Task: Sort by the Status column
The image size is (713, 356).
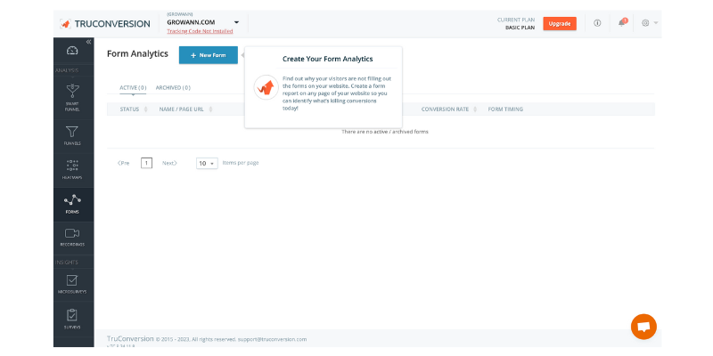Action: pyautogui.click(x=134, y=109)
